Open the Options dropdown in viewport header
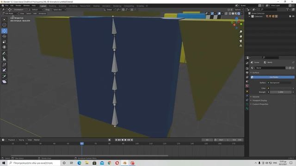This screenshot has height=166, width=296. click(x=238, y=10)
